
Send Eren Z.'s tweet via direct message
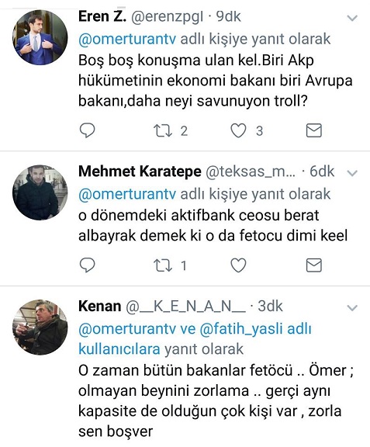click(314, 130)
